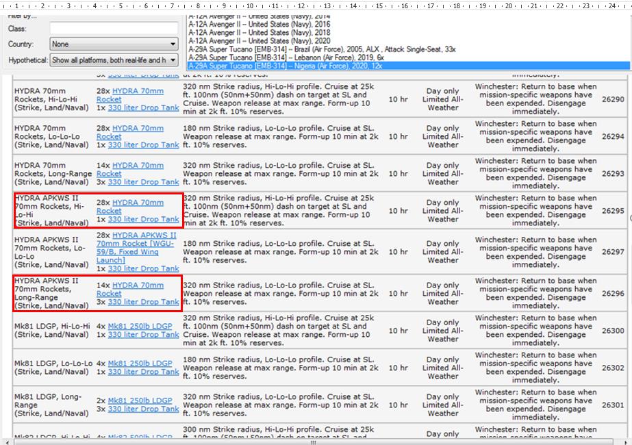
Task: Click loadout name HYDRA 70mm Rockets, Long-Range
Action: pyautogui.click(x=53, y=173)
